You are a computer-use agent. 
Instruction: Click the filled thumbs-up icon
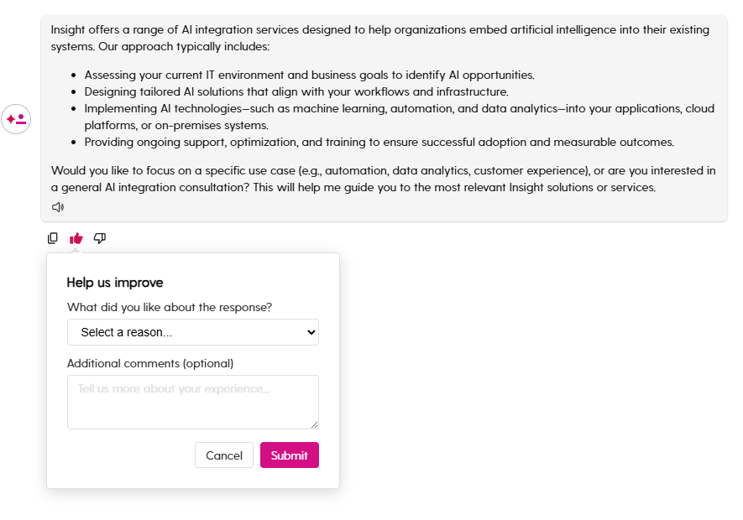coord(76,238)
